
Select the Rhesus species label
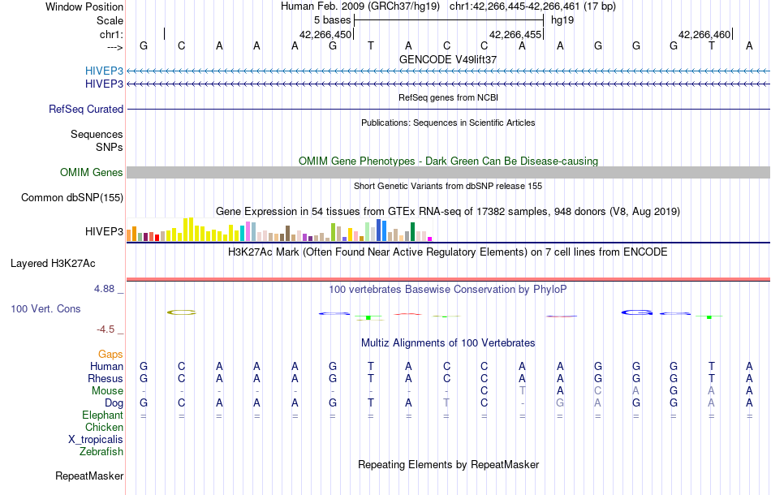(106, 378)
